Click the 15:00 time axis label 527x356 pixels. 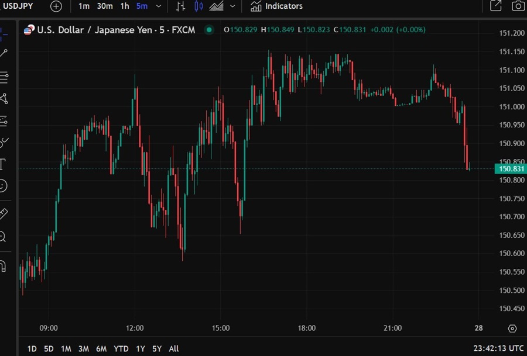click(221, 328)
